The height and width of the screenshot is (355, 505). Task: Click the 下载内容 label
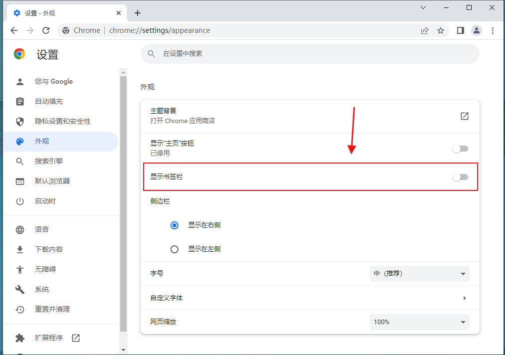pos(49,250)
